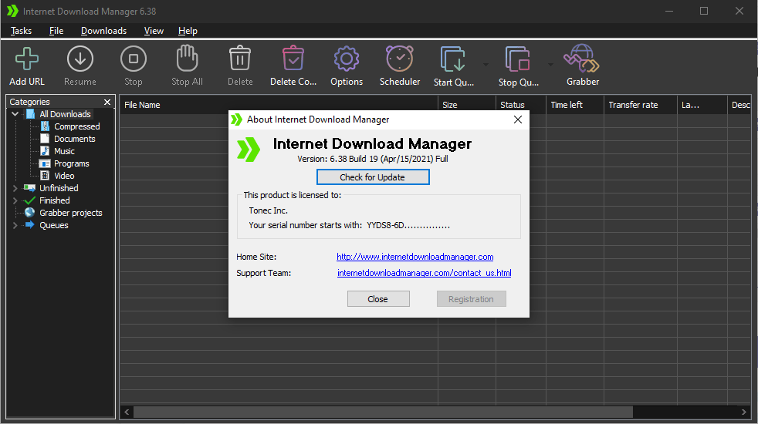Image resolution: width=758 pixels, height=424 pixels.
Task: Select All Downloads folder
Action: pos(65,114)
